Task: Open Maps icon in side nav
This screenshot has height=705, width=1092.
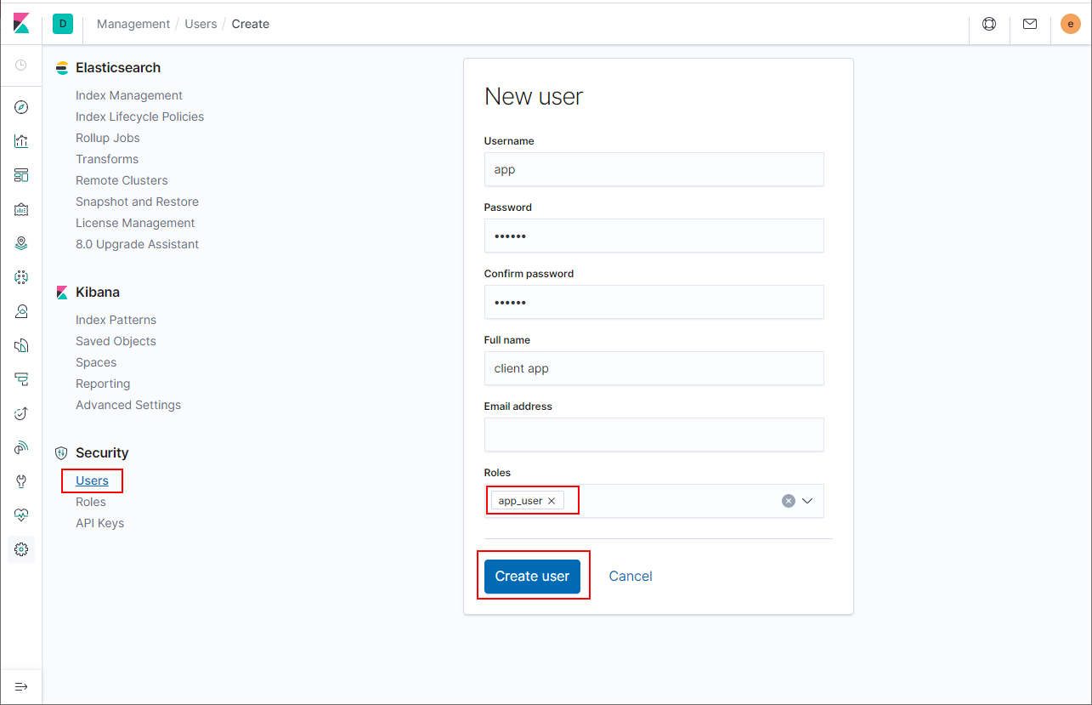Action: pos(21,243)
